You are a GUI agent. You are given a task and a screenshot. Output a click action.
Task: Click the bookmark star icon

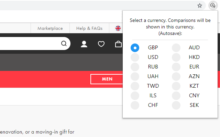pyautogui.click(x=200, y=5)
